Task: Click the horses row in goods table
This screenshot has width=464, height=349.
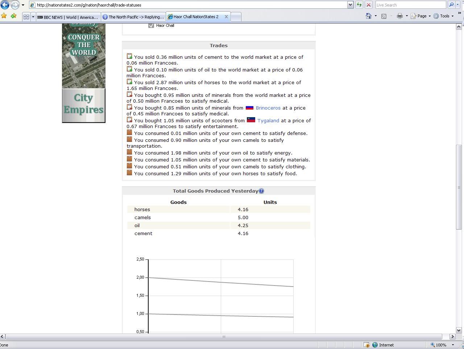Action: (219, 209)
